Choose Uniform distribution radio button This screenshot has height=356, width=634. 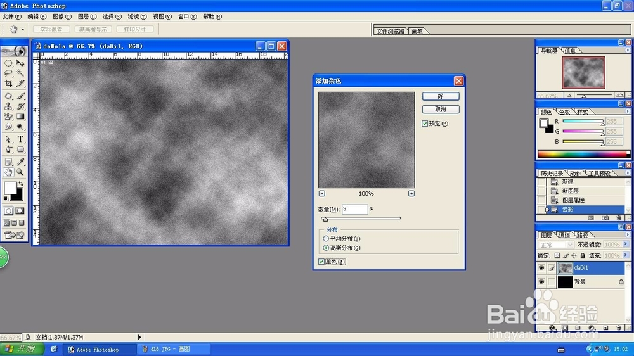pyautogui.click(x=326, y=239)
